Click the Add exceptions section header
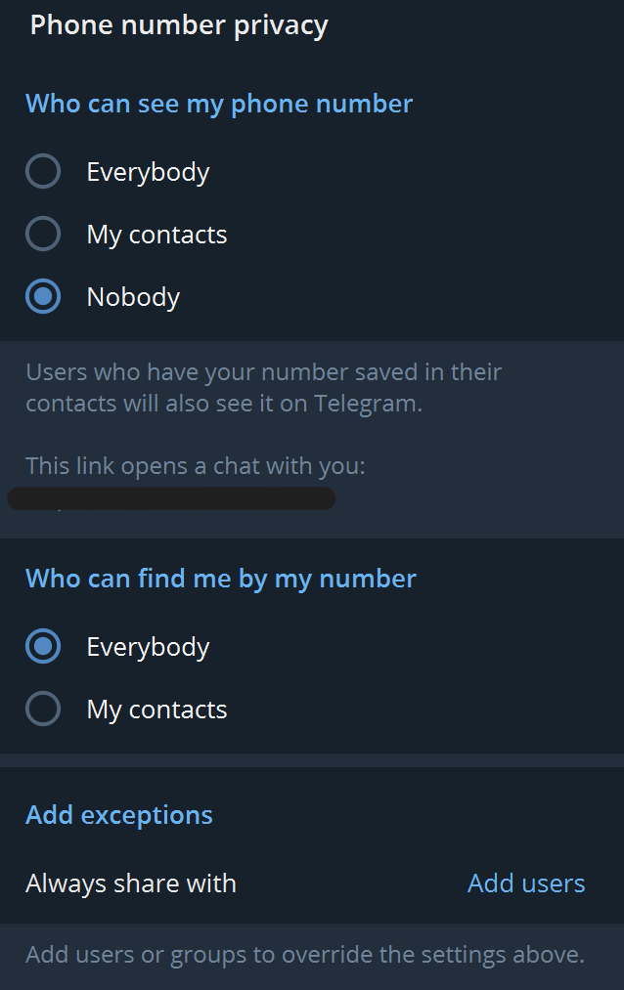 click(x=118, y=814)
